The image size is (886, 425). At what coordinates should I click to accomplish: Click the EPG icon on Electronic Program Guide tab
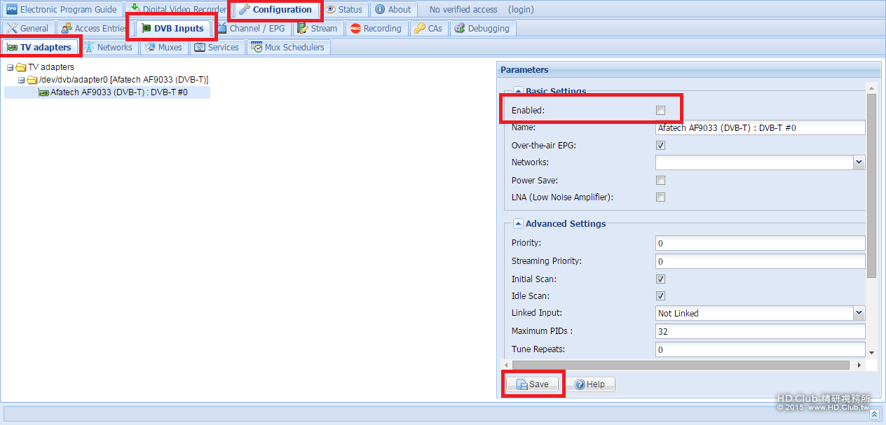click(x=11, y=10)
